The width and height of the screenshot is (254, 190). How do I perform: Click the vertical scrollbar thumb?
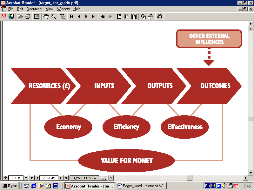251,118
